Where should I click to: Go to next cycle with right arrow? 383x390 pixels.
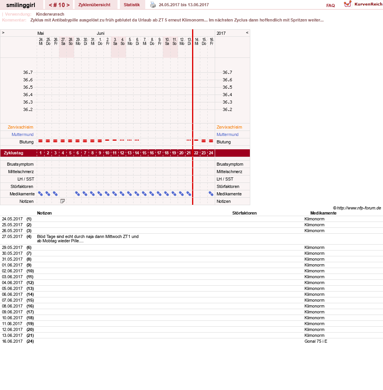point(68,5)
